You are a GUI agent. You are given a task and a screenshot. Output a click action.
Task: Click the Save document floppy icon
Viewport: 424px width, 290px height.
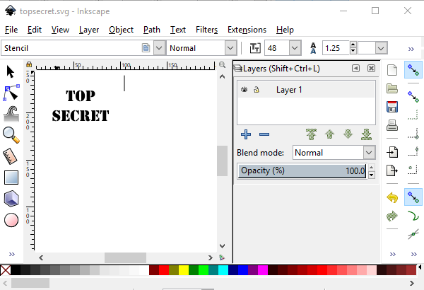click(x=392, y=107)
